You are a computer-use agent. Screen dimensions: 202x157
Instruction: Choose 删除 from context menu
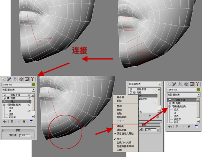click(119, 101)
